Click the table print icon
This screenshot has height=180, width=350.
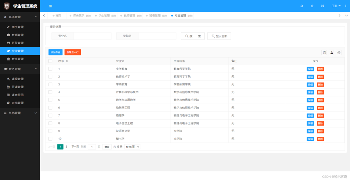pos(338,53)
